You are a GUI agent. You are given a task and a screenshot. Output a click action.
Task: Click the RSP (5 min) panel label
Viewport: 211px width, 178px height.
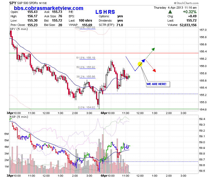[x=19, y=117]
